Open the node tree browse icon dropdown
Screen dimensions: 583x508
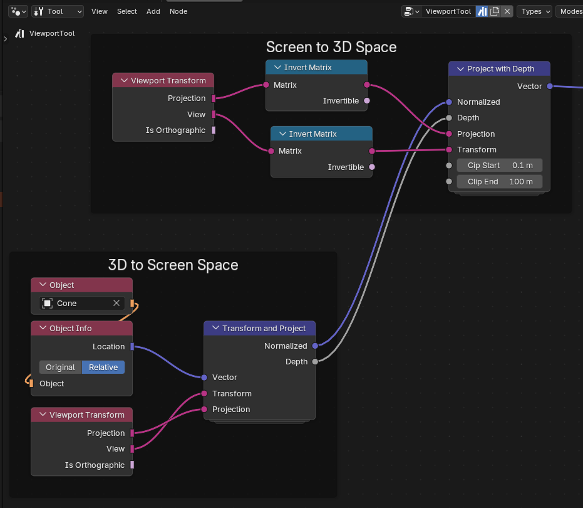[411, 11]
